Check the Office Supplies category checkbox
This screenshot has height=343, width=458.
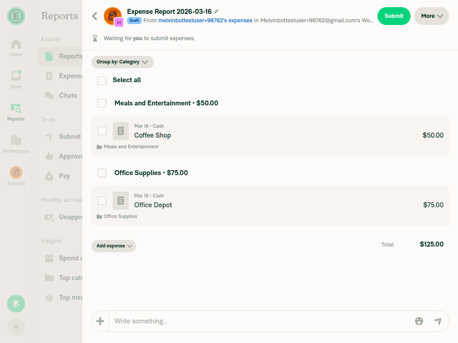pyautogui.click(x=102, y=173)
